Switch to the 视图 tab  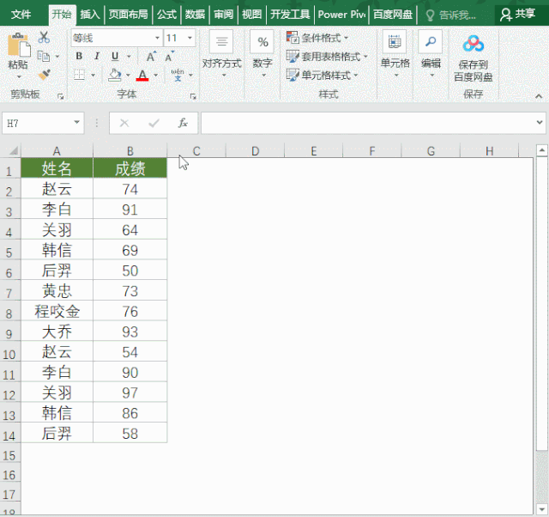click(x=251, y=15)
